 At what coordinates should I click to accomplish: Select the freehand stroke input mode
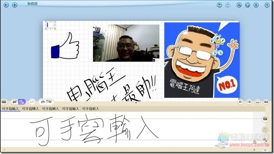click(15, 102)
